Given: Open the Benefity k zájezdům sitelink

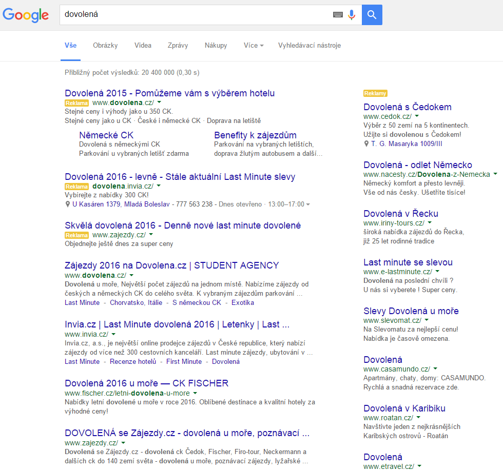Looking at the screenshot, I should pyautogui.click(x=256, y=135).
